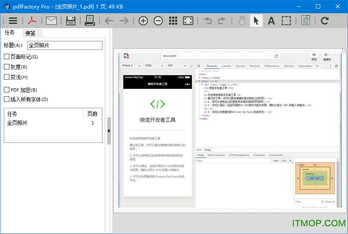Click the 页数 column header
Screen dimensions: 348x234
(x=93, y=114)
